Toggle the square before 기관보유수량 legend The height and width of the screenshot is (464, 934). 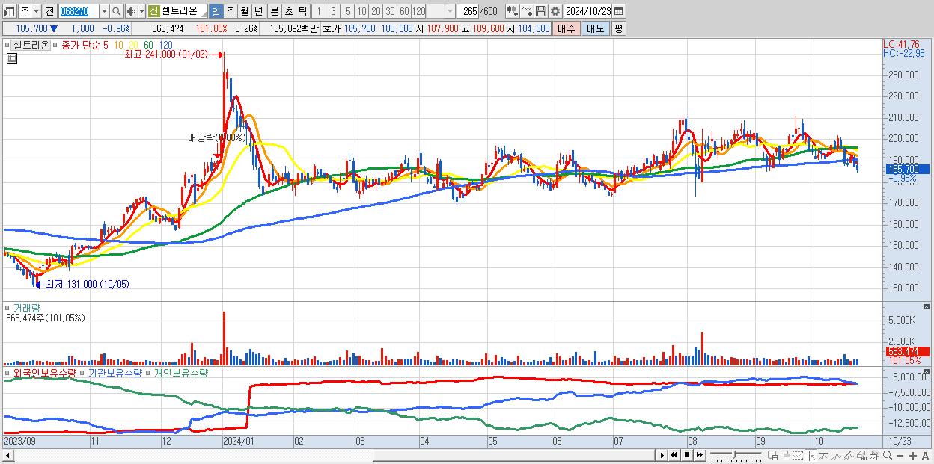(x=83, y=372)
